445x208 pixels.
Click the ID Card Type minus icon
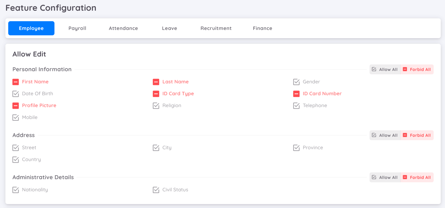(x=156, y=94)
